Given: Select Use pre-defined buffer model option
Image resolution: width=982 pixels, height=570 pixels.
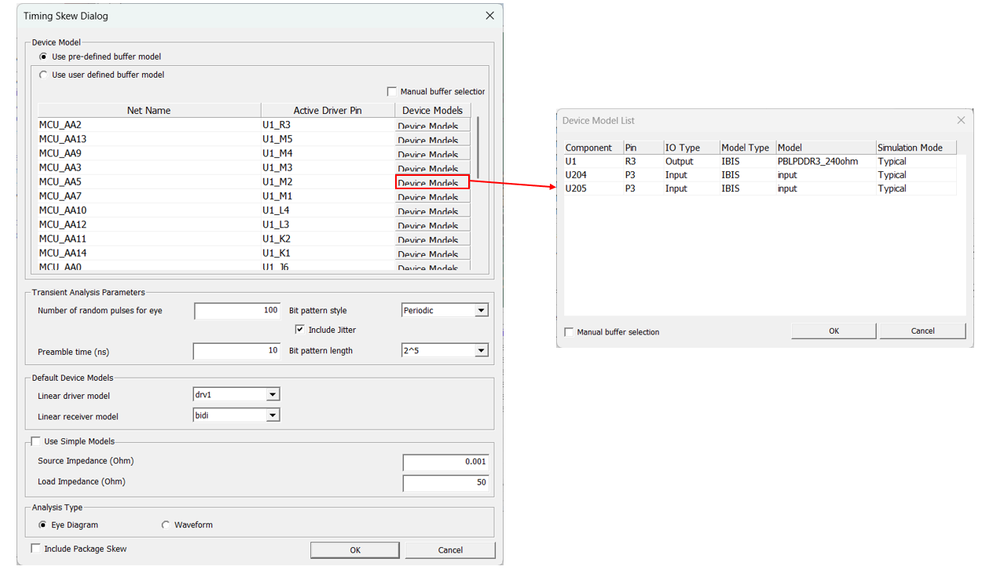Looking at the screenshot, I should tap(43, 57).
